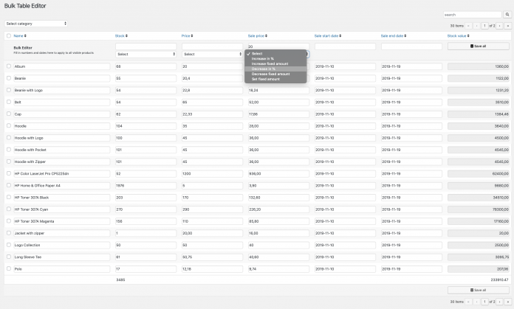This screenshot has height=309, width=514.
Task: Edit sale price field for Beanie with Logo
Action: point(278,90)
